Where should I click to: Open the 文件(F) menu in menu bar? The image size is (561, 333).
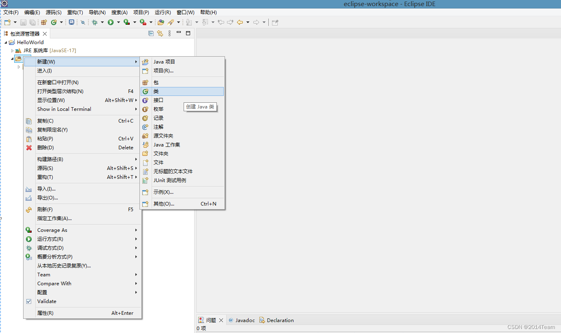(x=11, y=13)
